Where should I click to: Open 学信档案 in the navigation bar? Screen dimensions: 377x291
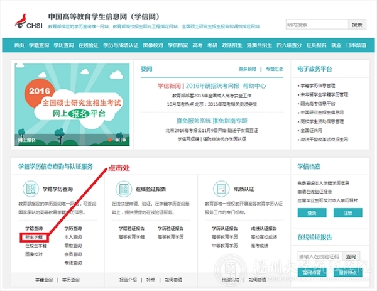click(178, 45)
